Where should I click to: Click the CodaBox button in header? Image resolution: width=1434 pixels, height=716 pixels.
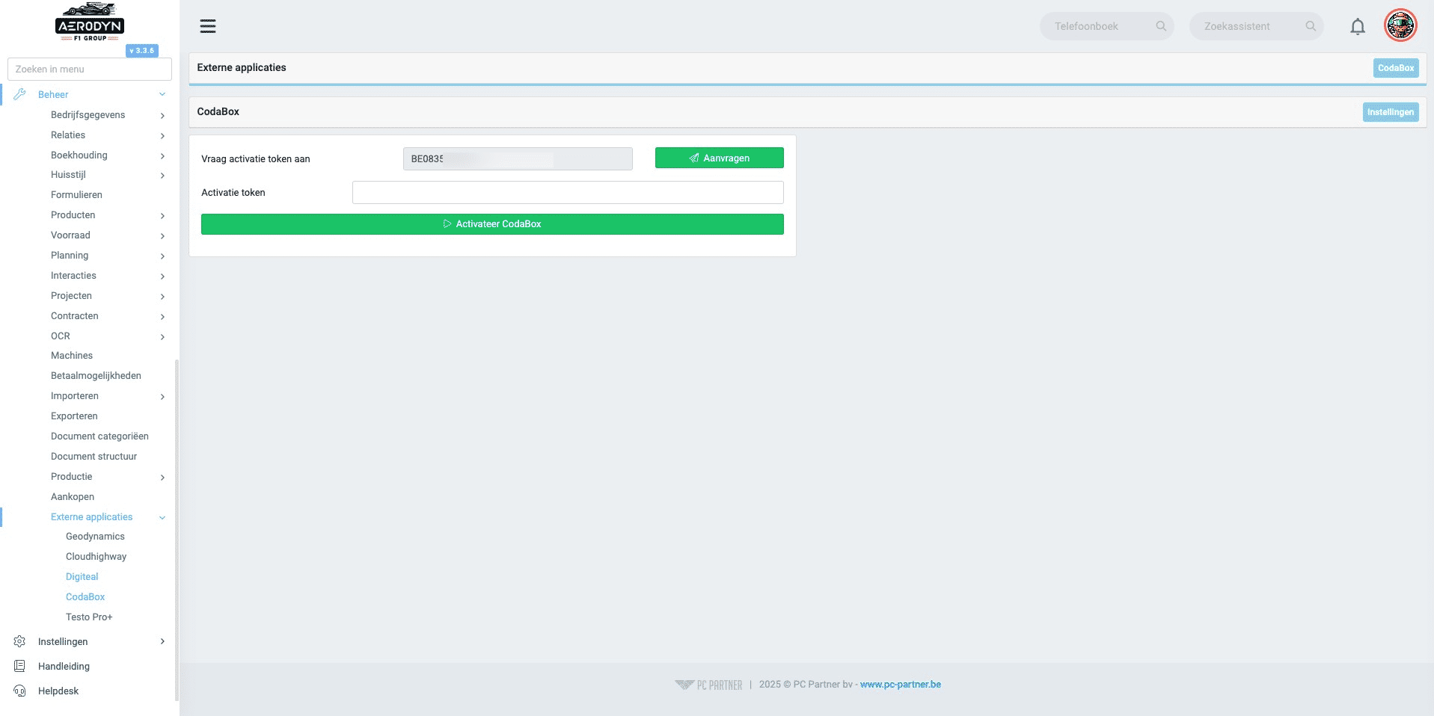[x=1396, y=68]
